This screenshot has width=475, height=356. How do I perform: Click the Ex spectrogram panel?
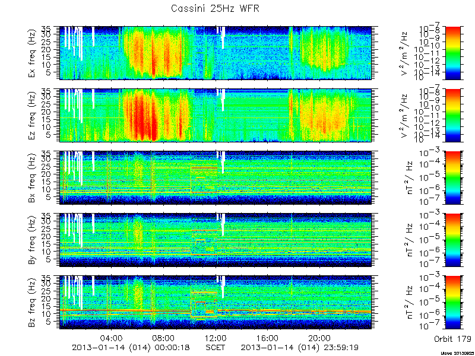click(x=215, y=53)
